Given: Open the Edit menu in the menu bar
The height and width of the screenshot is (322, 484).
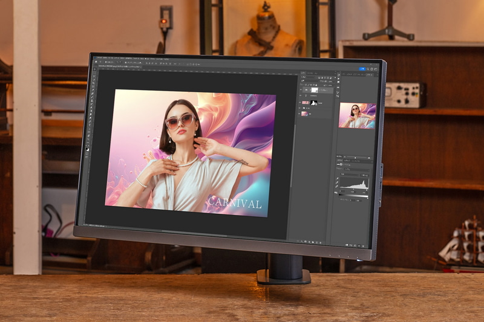Looking at the screenshot, I should (x=105, y=57).
